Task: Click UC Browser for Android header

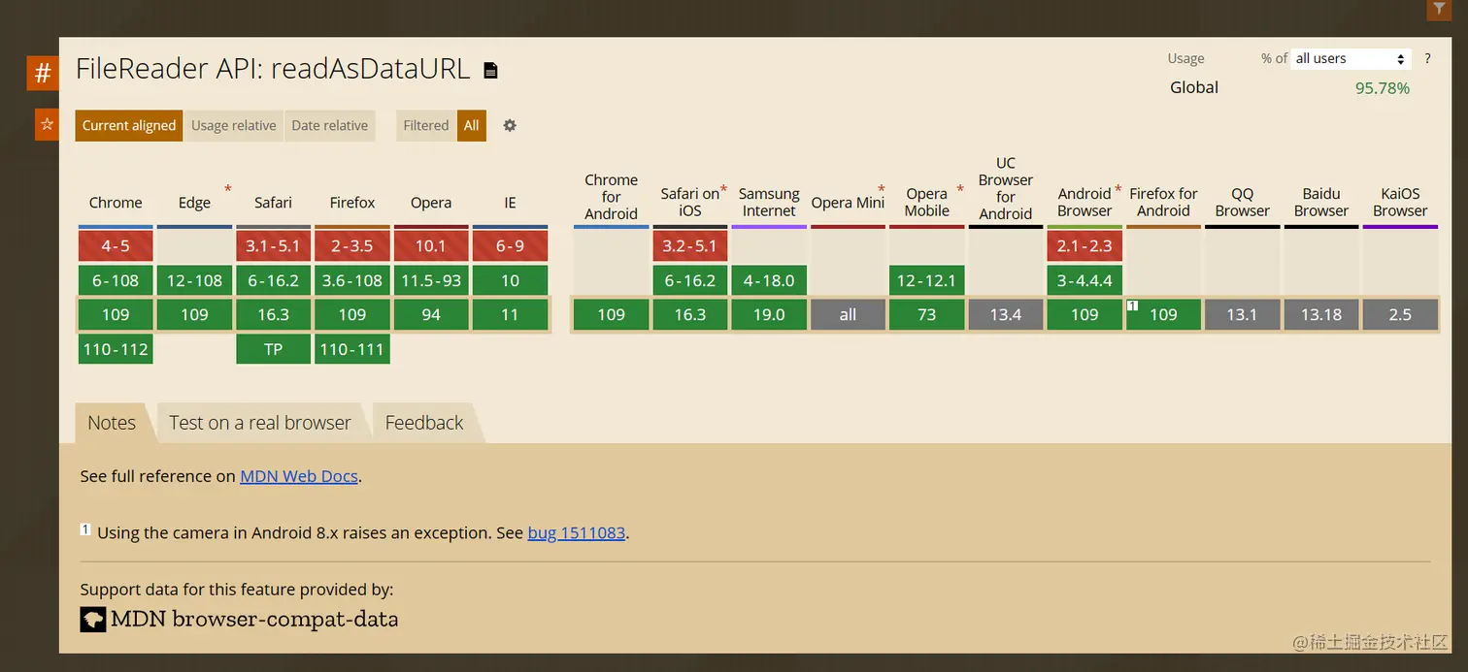Action: click(1006, 188)
